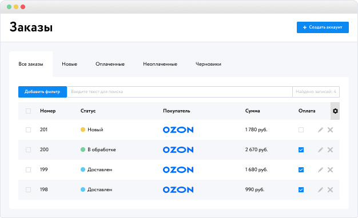Click the Найдено записей: 4 counter
The image size is (358, 218).
(x=316, y=92)
